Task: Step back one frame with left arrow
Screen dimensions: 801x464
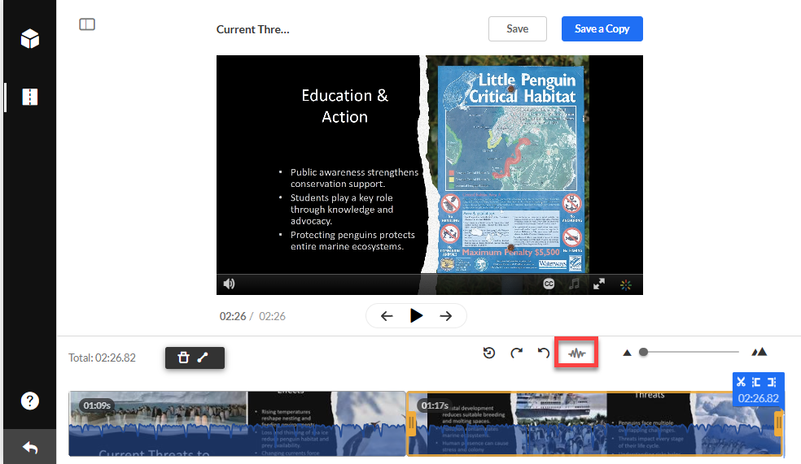Action: pos(387,316)
